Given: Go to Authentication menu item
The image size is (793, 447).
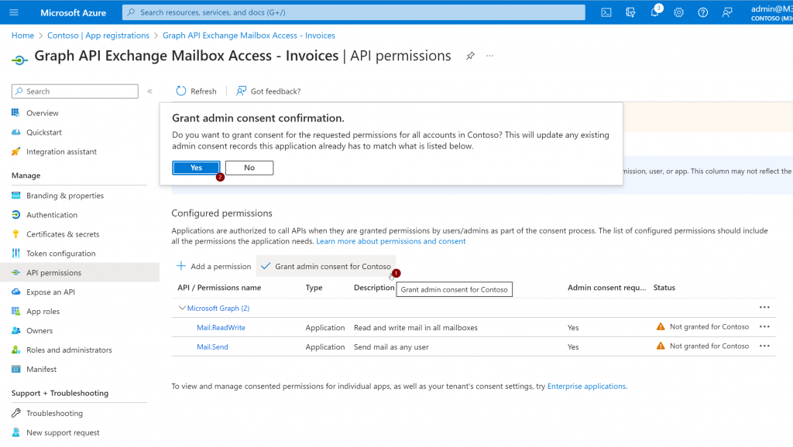Looking at the screenshot, I should click(52, 215).
